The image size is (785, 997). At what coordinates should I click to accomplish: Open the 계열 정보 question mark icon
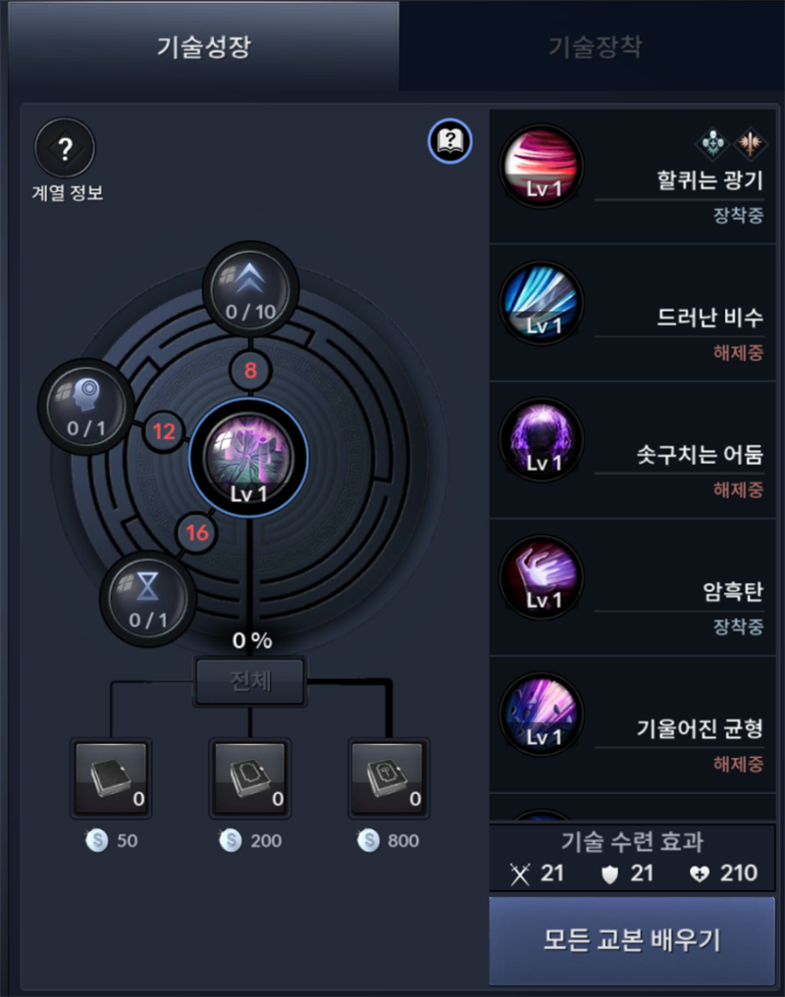65,148
